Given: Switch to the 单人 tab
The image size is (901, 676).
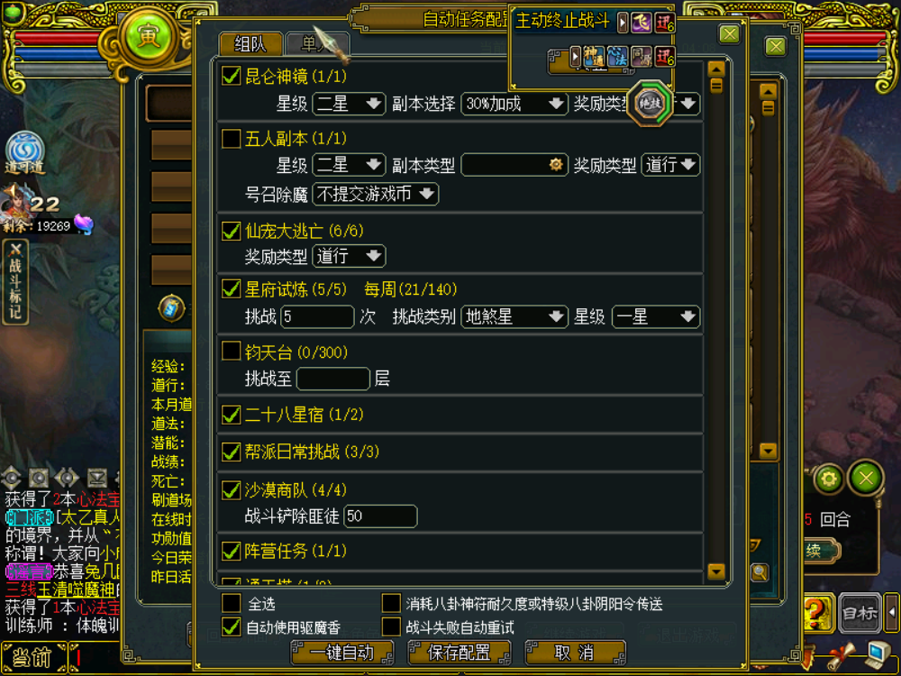Looking at the screenshot, I should pyautogui.click(x=317, y=44).
